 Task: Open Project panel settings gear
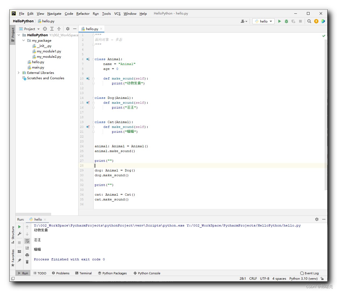[68, 29]
